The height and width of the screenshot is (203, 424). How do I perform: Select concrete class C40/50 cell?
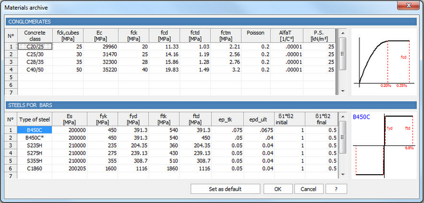point(35,69)
